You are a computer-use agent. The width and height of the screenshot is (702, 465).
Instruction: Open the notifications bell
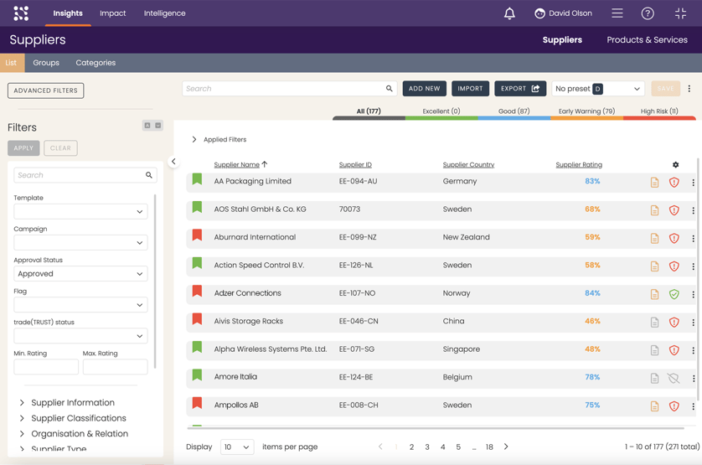(509, 13)
